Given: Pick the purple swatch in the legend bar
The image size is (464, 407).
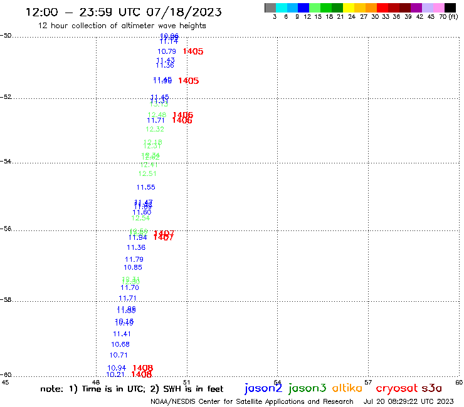Looking at the screenshot, I should coord(416,8).
